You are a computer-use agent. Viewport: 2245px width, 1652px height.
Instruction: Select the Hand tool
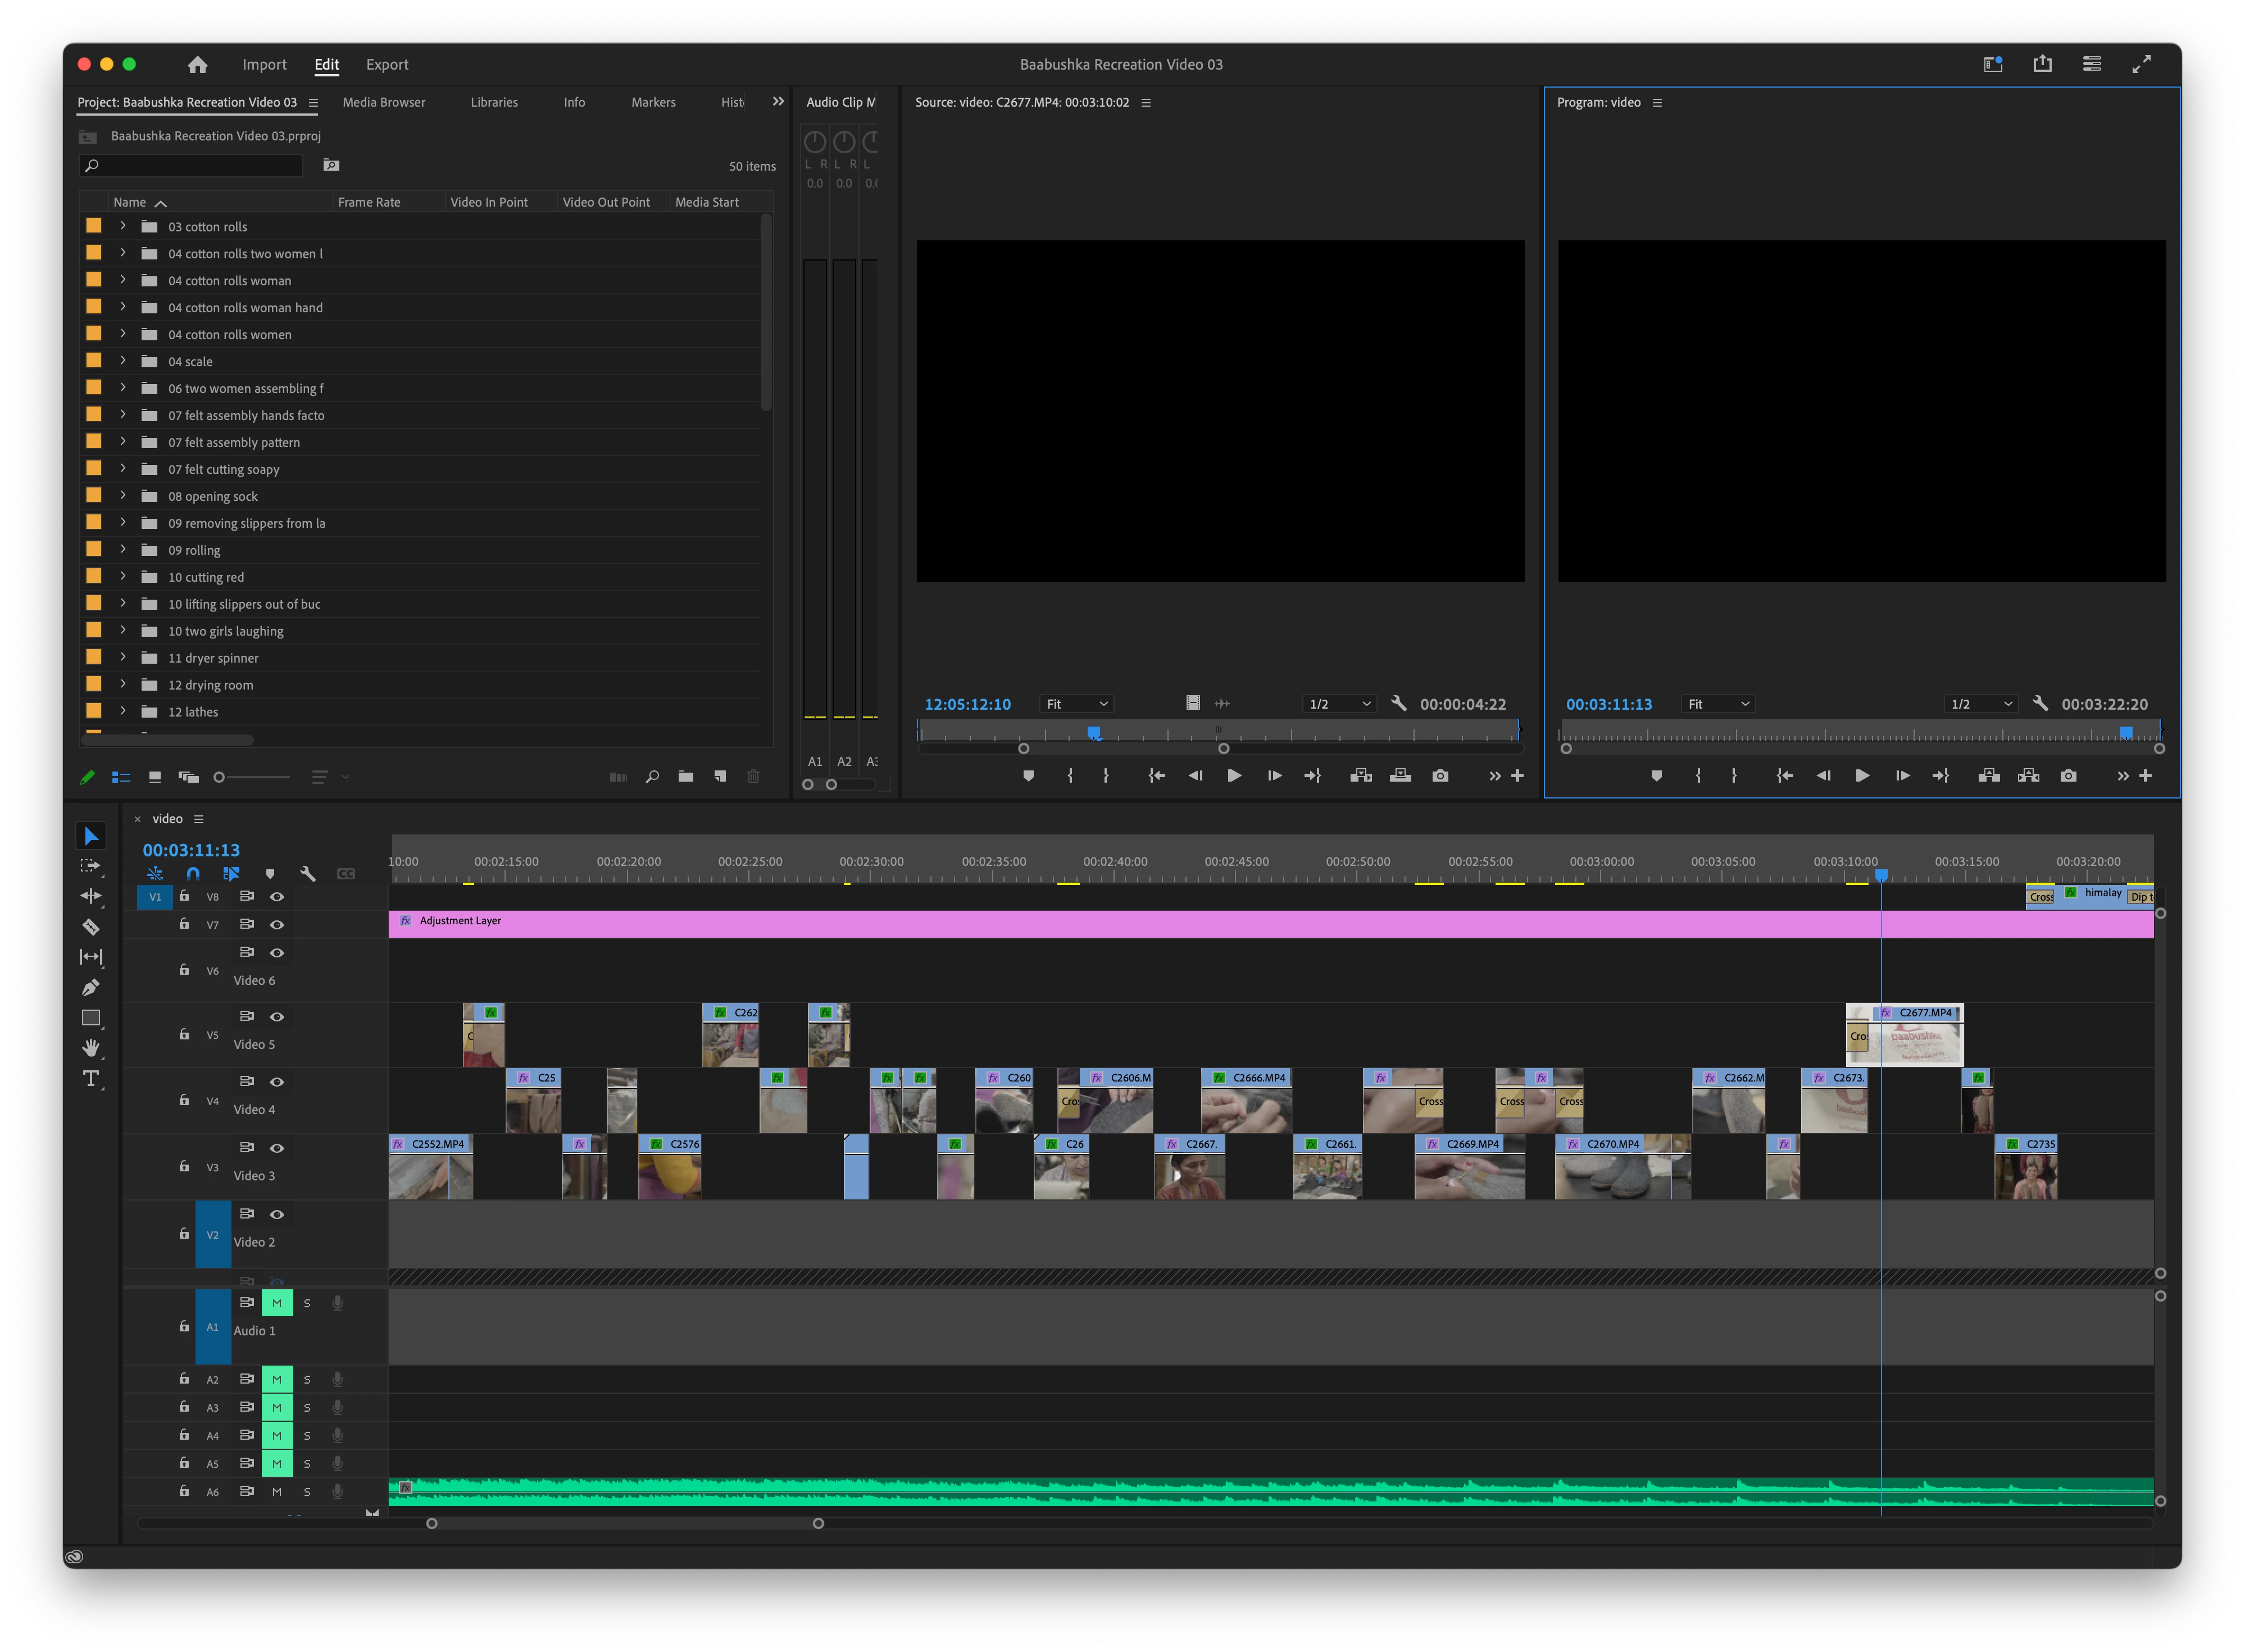[90, 1048]
